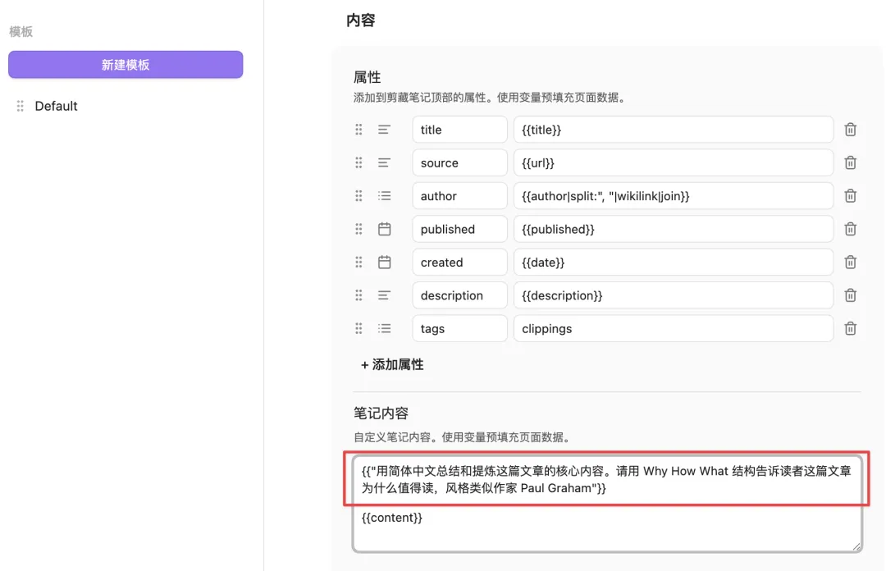Viewport: 886px width, 571px height.
Task: Click the source property name field
Action: pyautogui.click(x=459, y=162)
